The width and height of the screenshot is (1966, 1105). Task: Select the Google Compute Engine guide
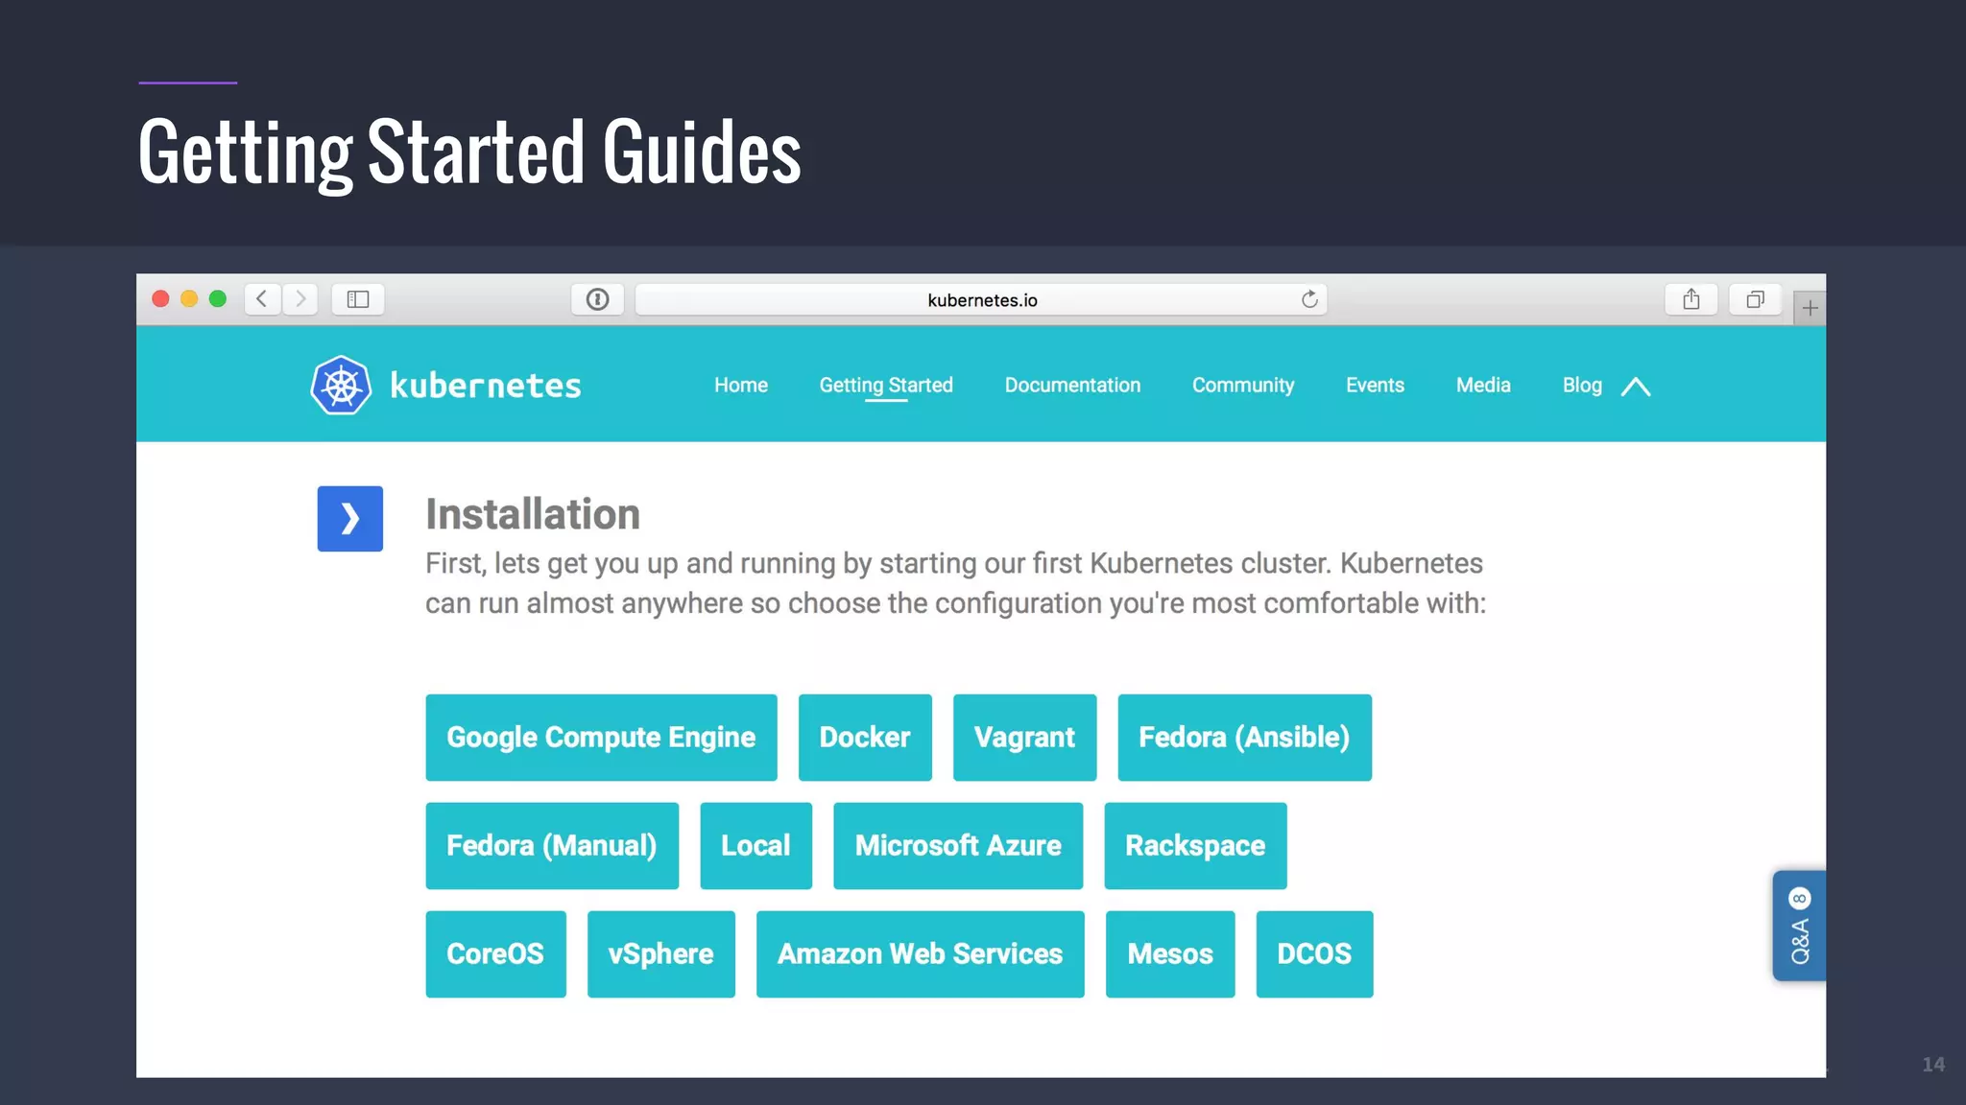coord(601,738)
